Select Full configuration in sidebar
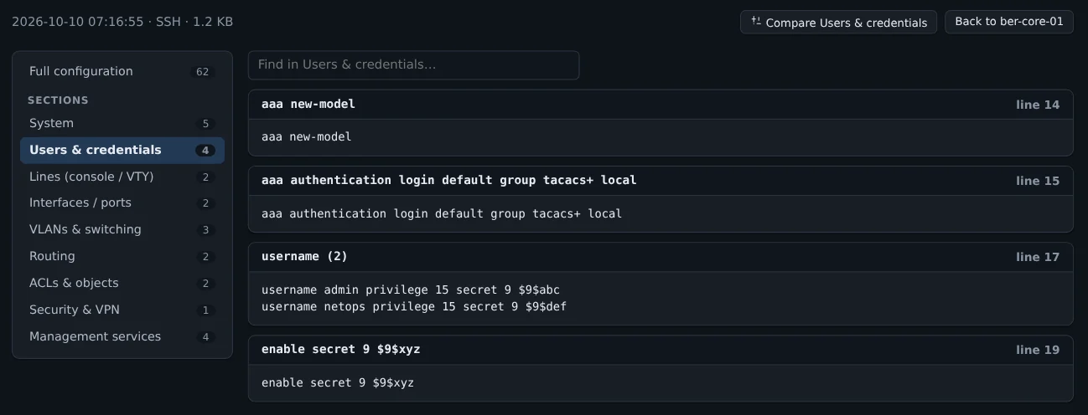1088x415 pixels. pyautogui.click(x=122, y=72)
